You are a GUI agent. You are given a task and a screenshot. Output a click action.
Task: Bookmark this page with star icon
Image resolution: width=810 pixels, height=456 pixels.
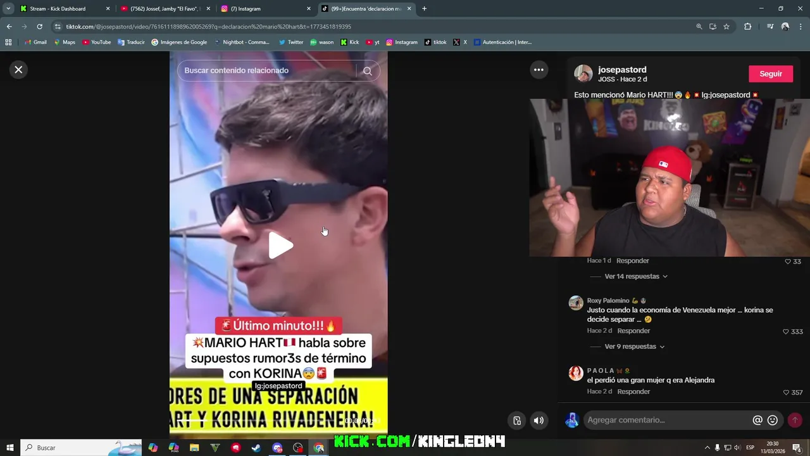click(x=726, y=27)
